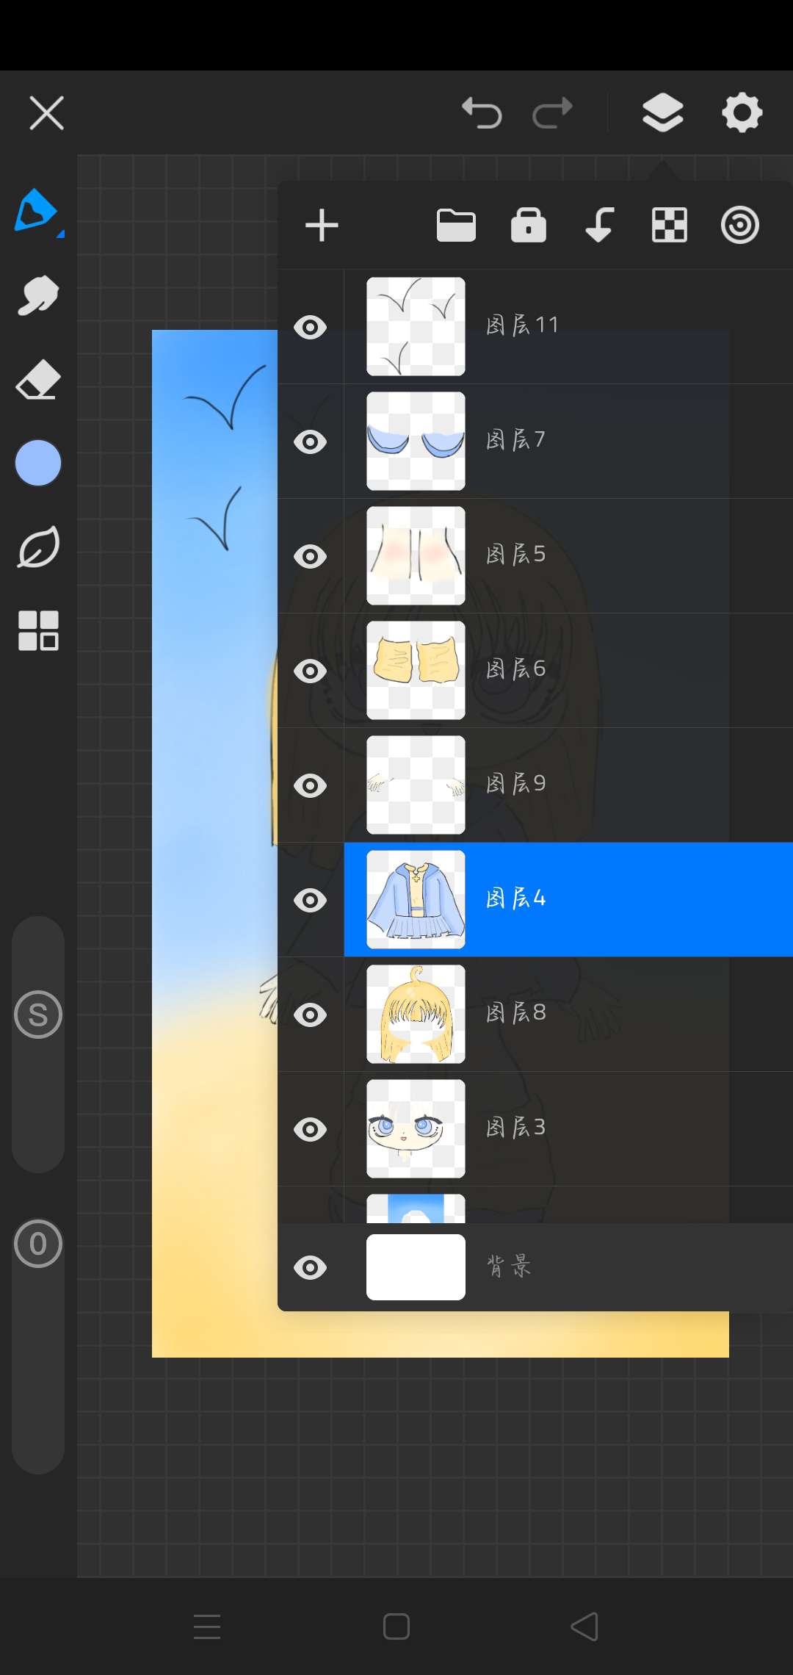
Task: Open the leaf-shaped tool on sidebar
Action: point(38,547)
